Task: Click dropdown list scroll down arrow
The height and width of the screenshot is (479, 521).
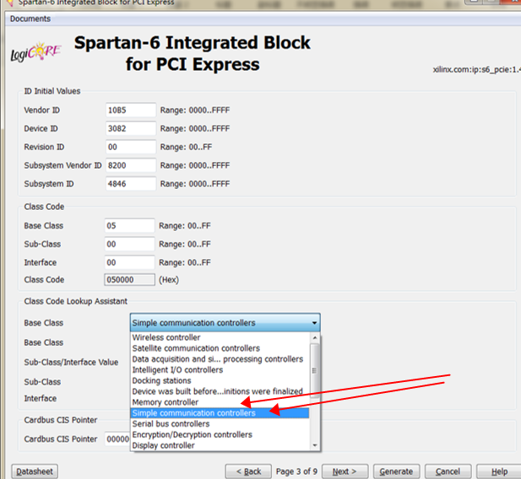Action: tap(315, 445)
